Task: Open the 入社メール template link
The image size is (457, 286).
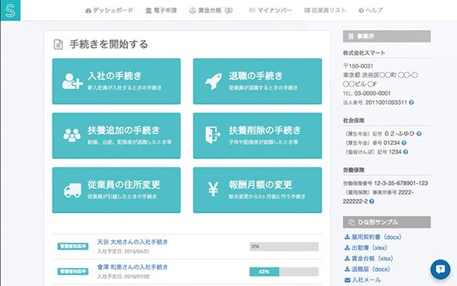Action: click(363, 280)
